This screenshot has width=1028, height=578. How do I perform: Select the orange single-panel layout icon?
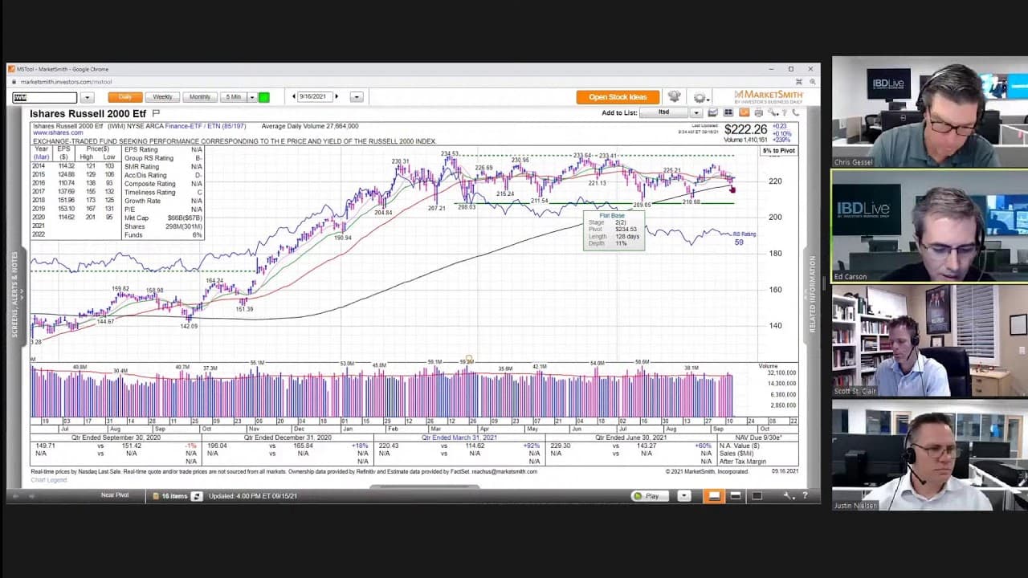coord(712,496)
